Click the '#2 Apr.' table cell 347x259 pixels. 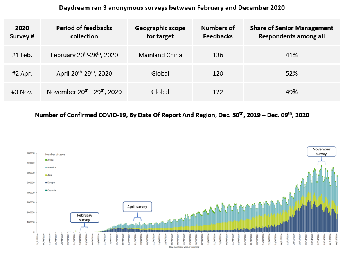coord(22,73)
